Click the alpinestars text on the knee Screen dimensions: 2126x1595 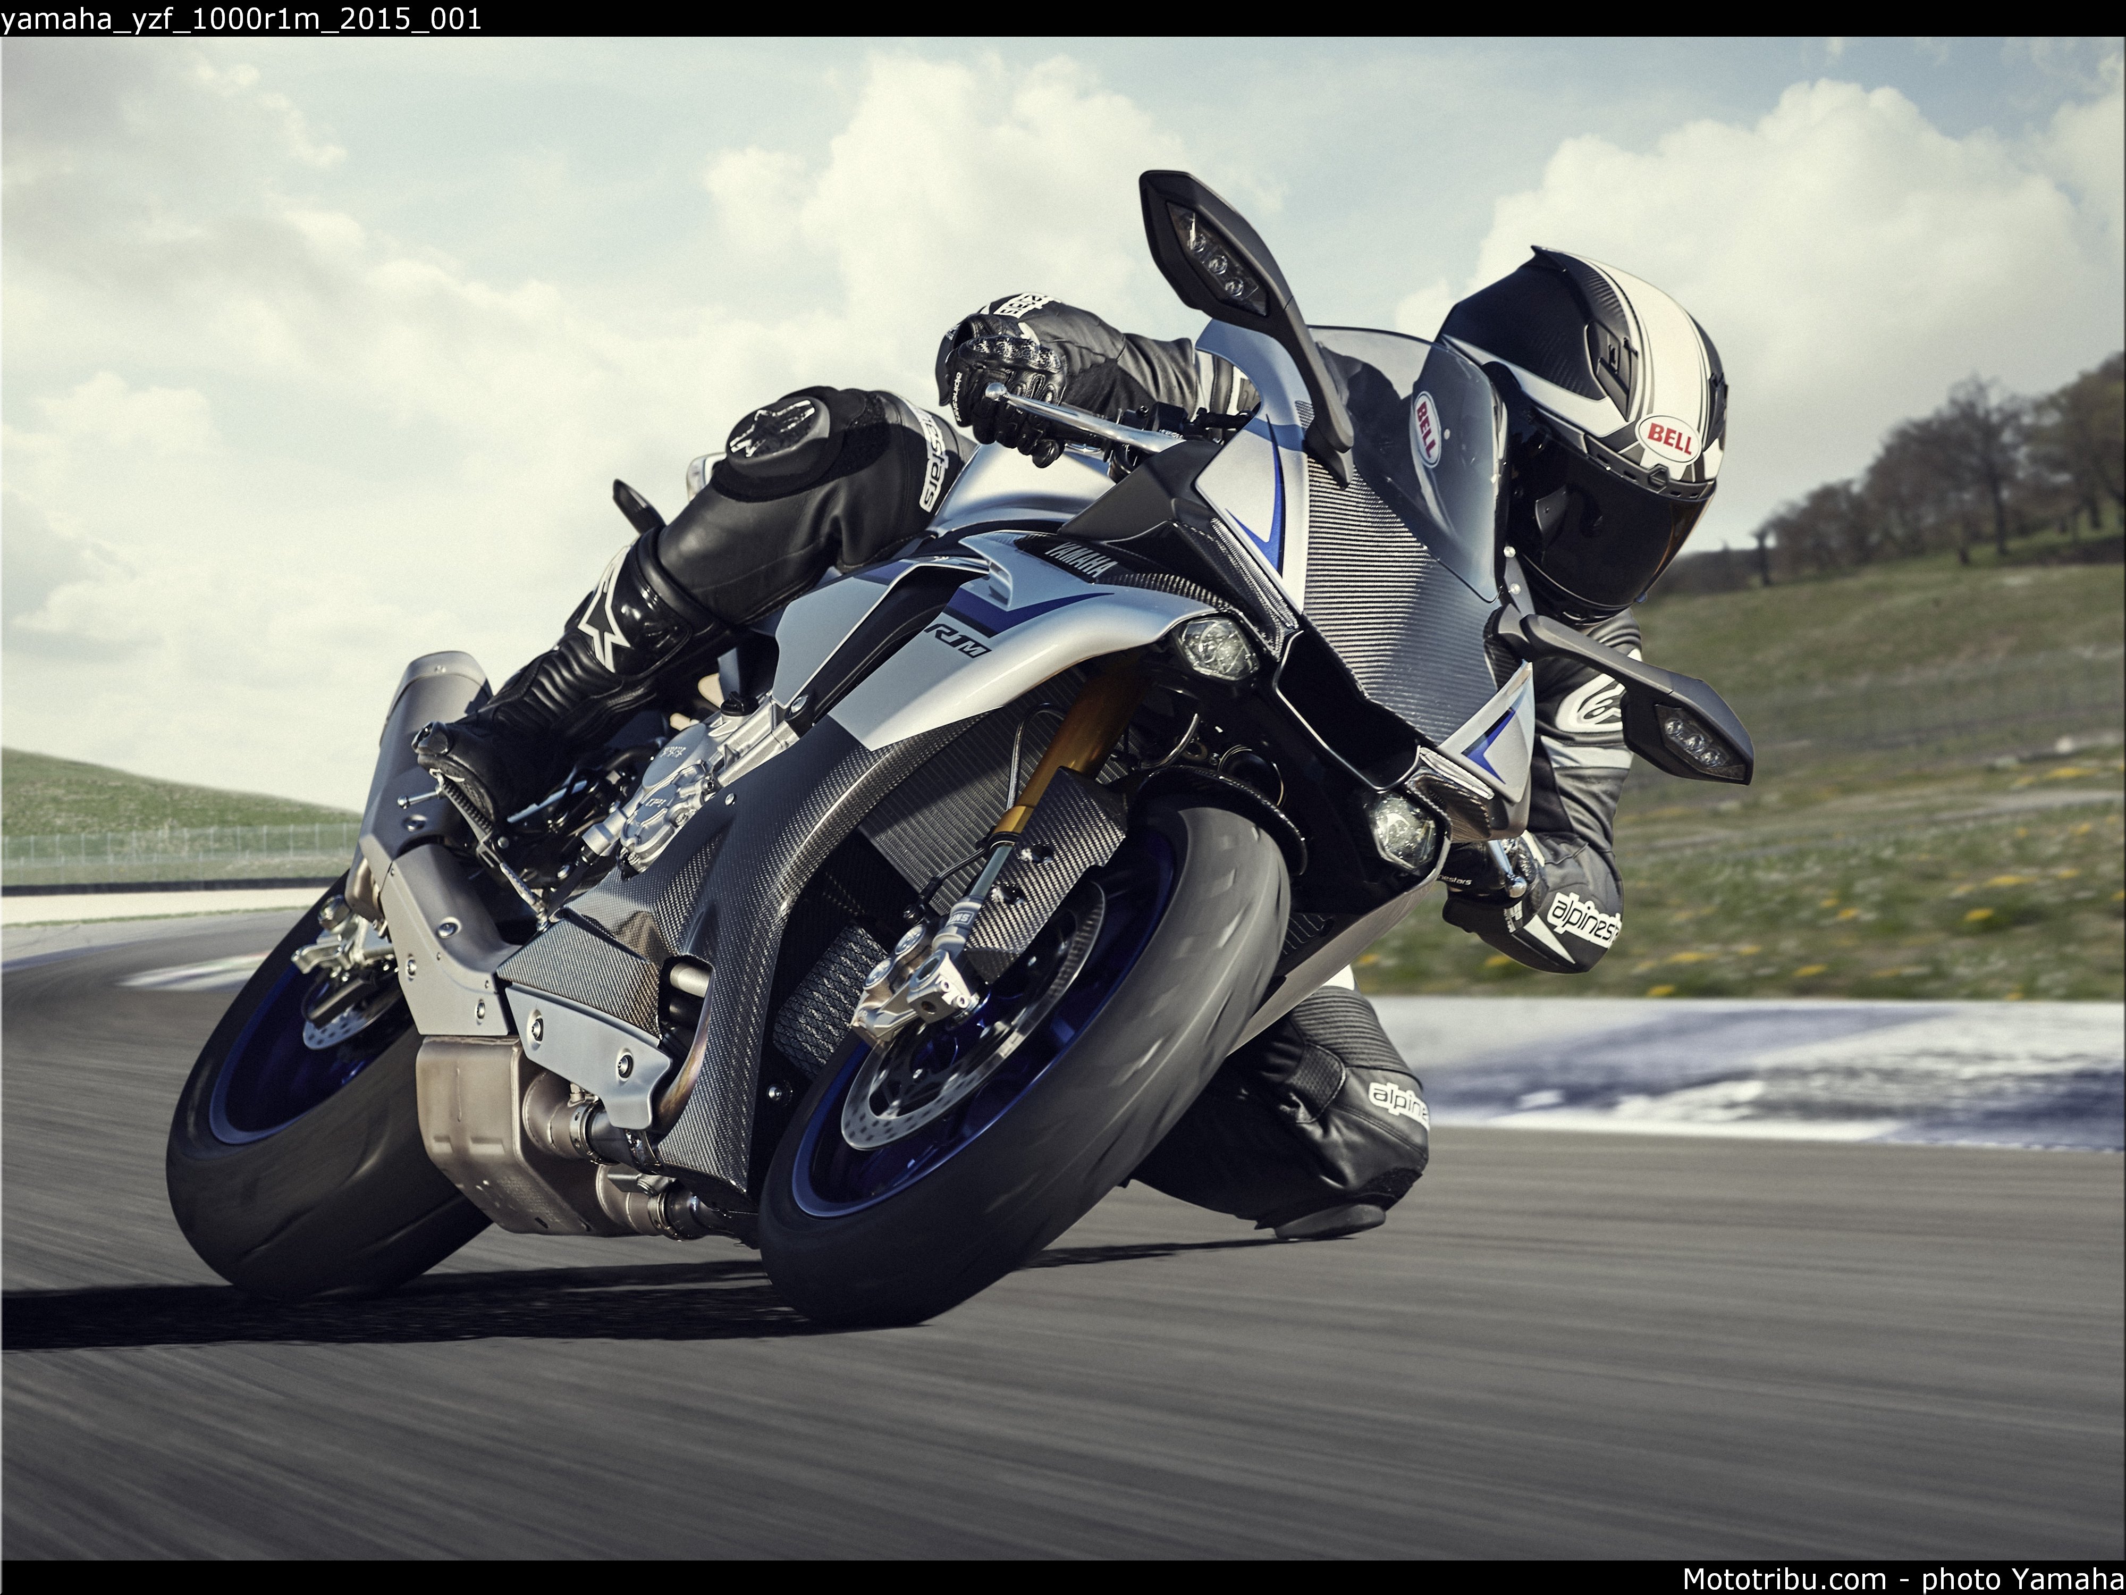[1397, 1102]
